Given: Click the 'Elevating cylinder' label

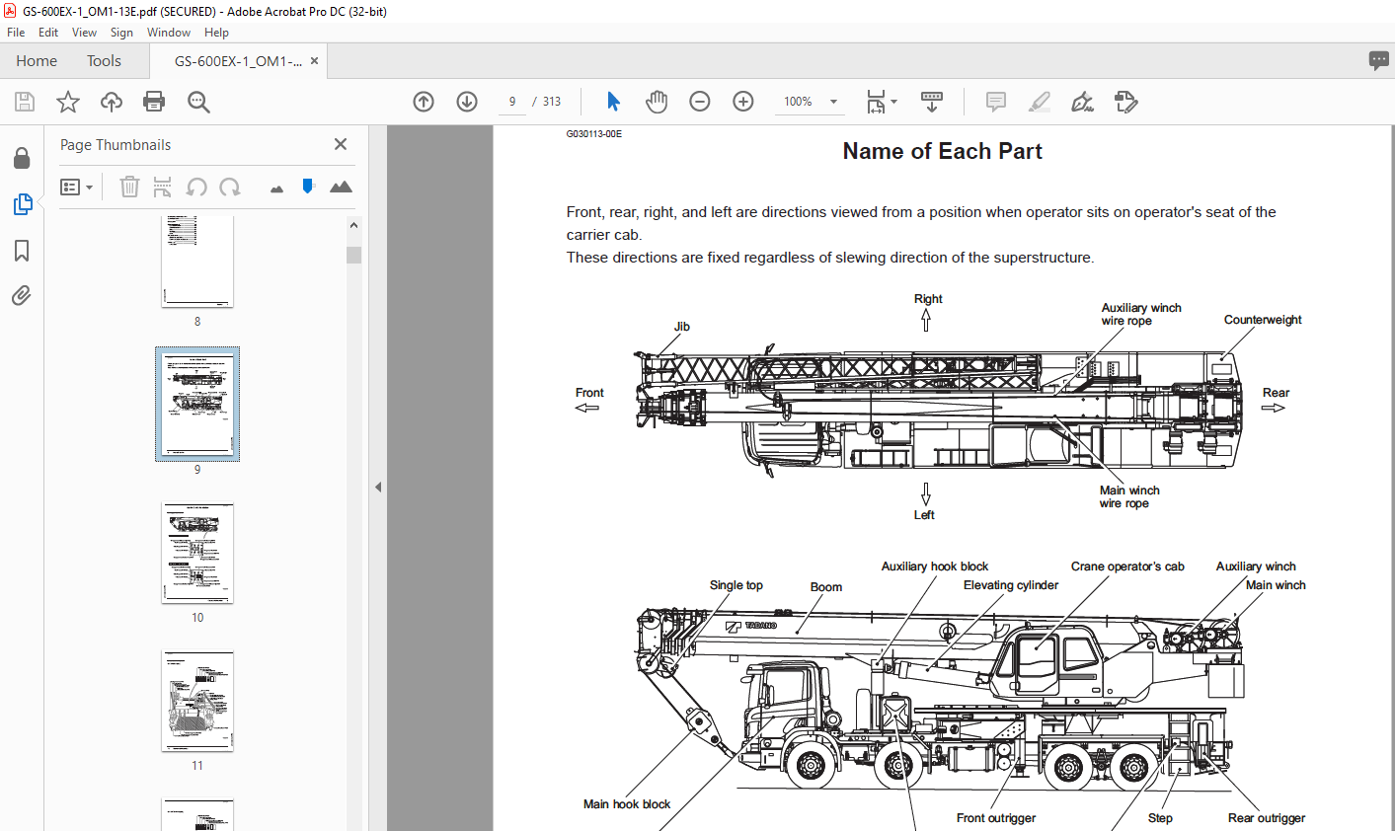Looking at the screenshot, I should click(1011, 585).
